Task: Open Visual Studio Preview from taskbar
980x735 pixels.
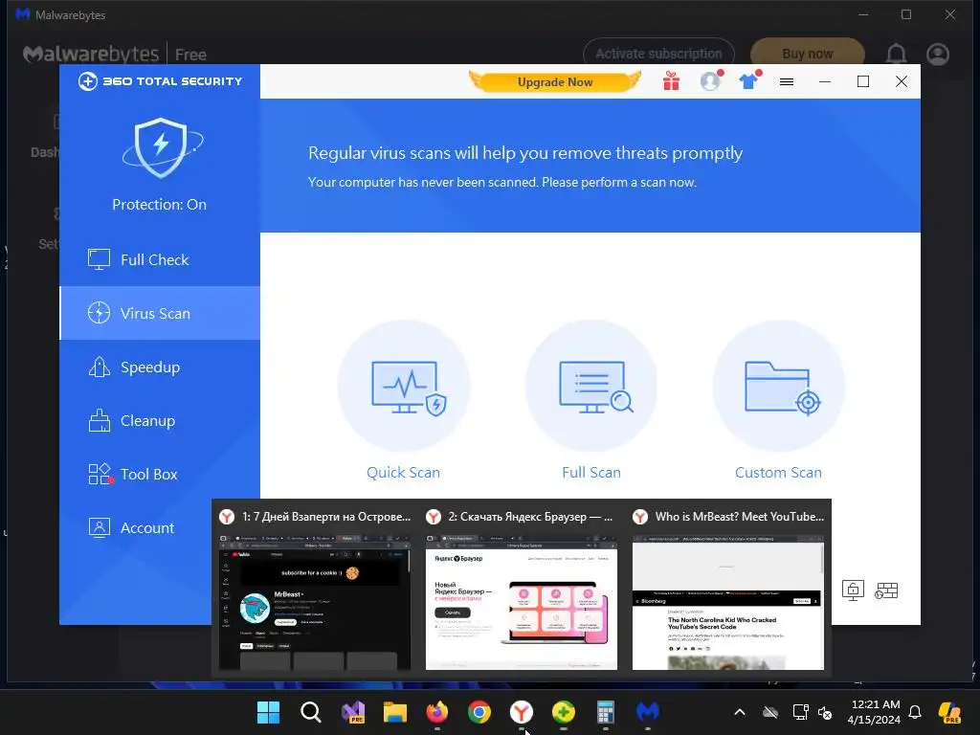Action: click(353, 712)
